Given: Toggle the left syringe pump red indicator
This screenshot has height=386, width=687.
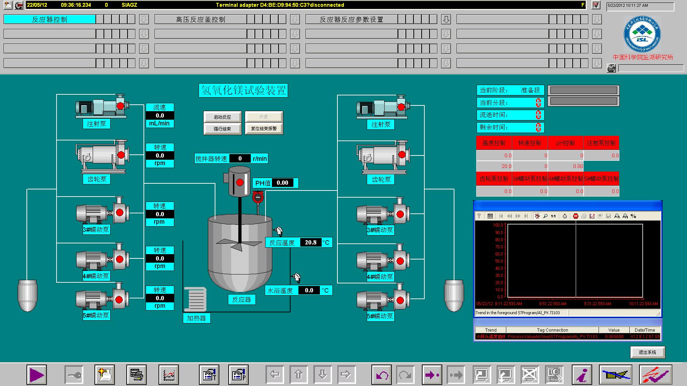Looking at the screenshot, I should (120, 106).
